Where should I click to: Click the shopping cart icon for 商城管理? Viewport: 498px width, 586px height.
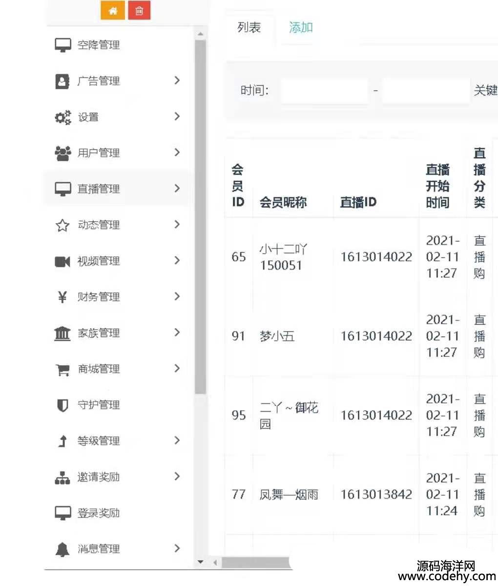[x=62, y=370]
